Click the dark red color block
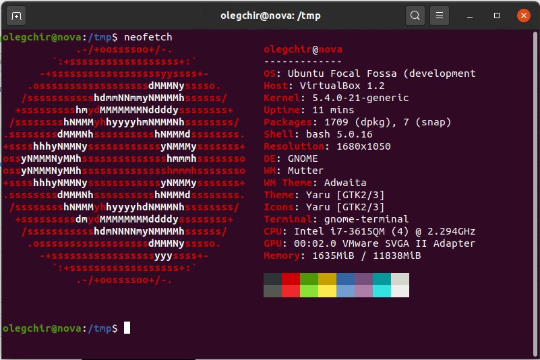540x360 pixels. click(x=291, y=279)
